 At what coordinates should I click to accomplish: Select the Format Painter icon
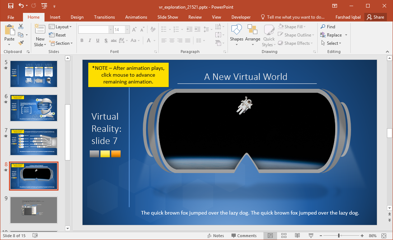pos(22,43)
